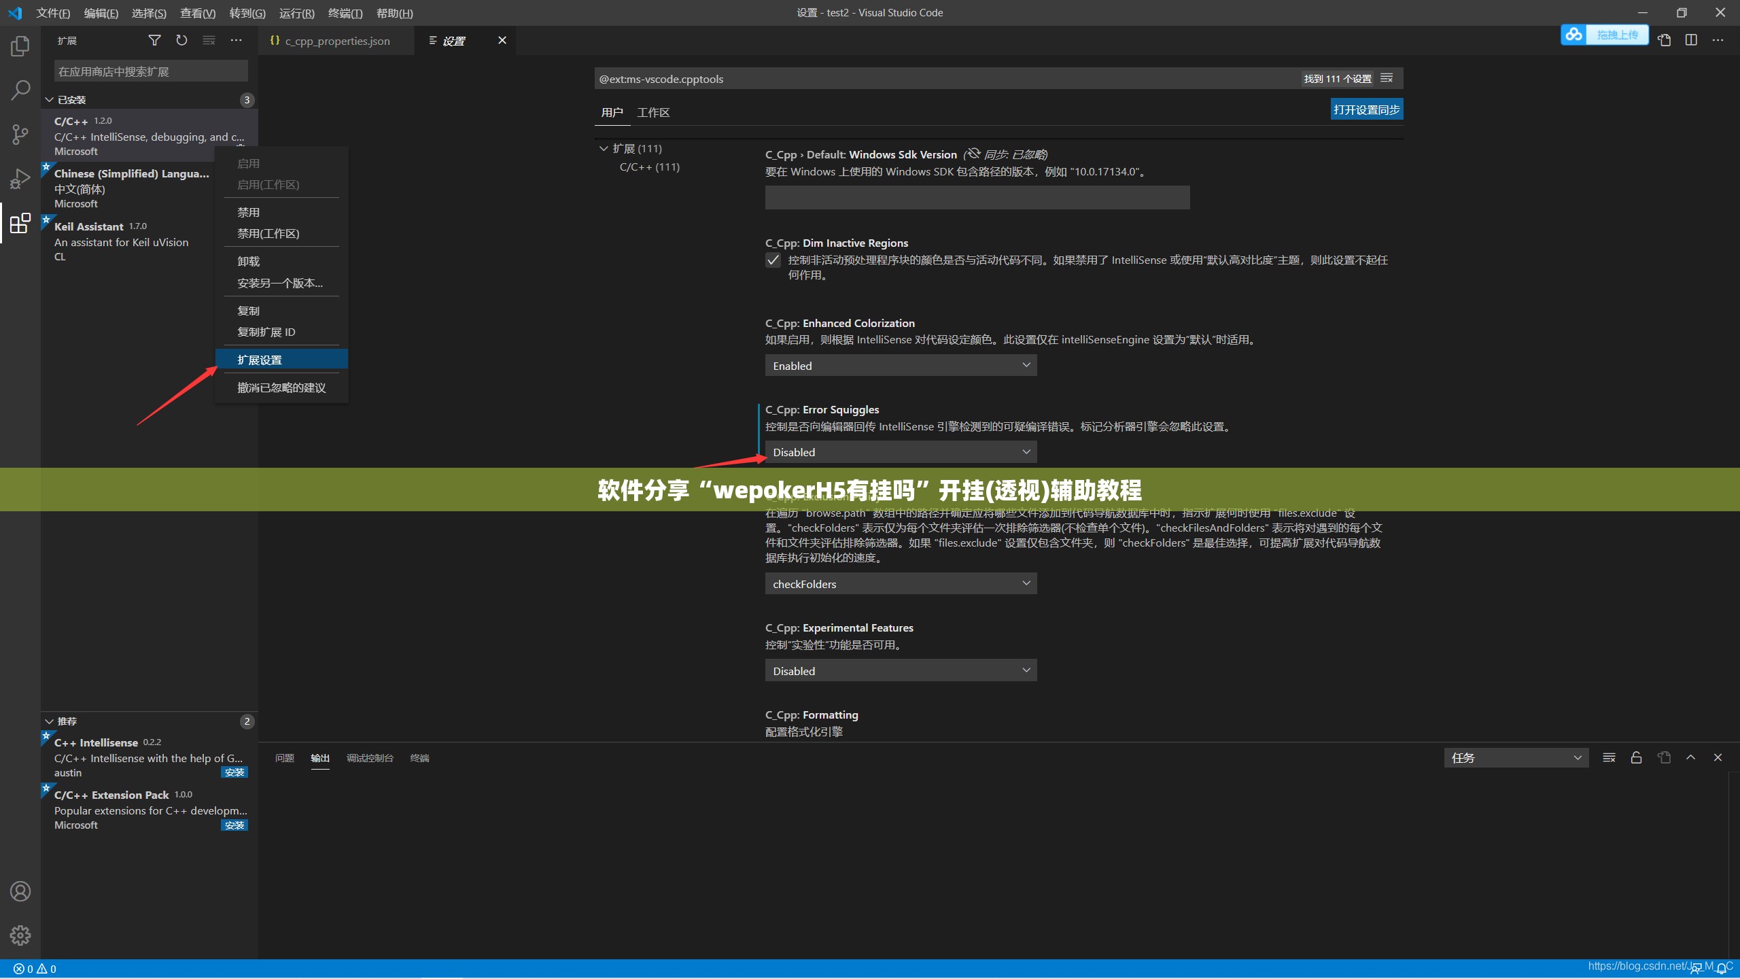Image resolution: width=1740 pixels, height=979 pixels.
Task: Choose 复制扩展 ID in context menu
Action: tap(281, 332)
